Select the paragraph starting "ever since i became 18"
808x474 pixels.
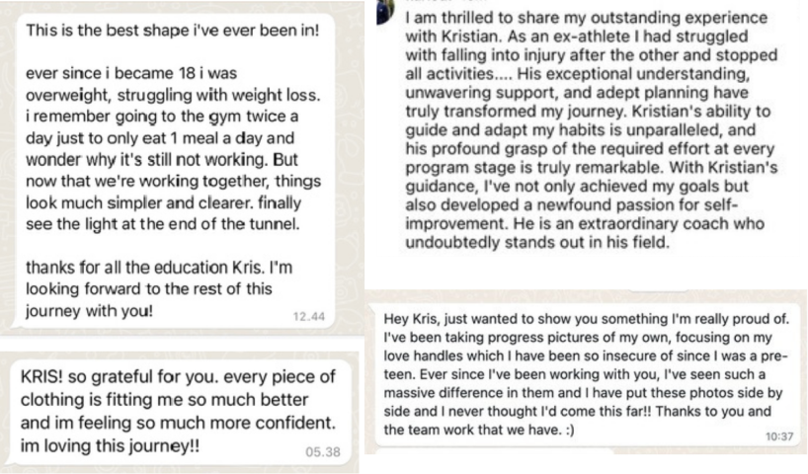[x=173, y=148]
